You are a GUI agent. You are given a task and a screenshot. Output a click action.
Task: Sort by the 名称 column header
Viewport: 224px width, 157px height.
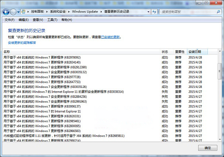click(81, 52)
